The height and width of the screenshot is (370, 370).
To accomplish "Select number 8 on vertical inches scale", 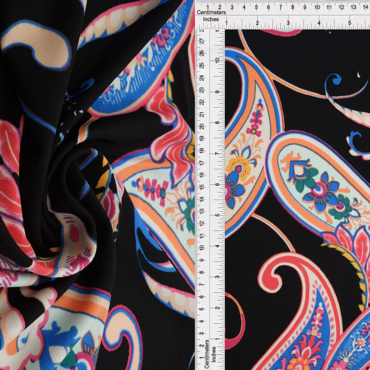I will tap(217, 123).
